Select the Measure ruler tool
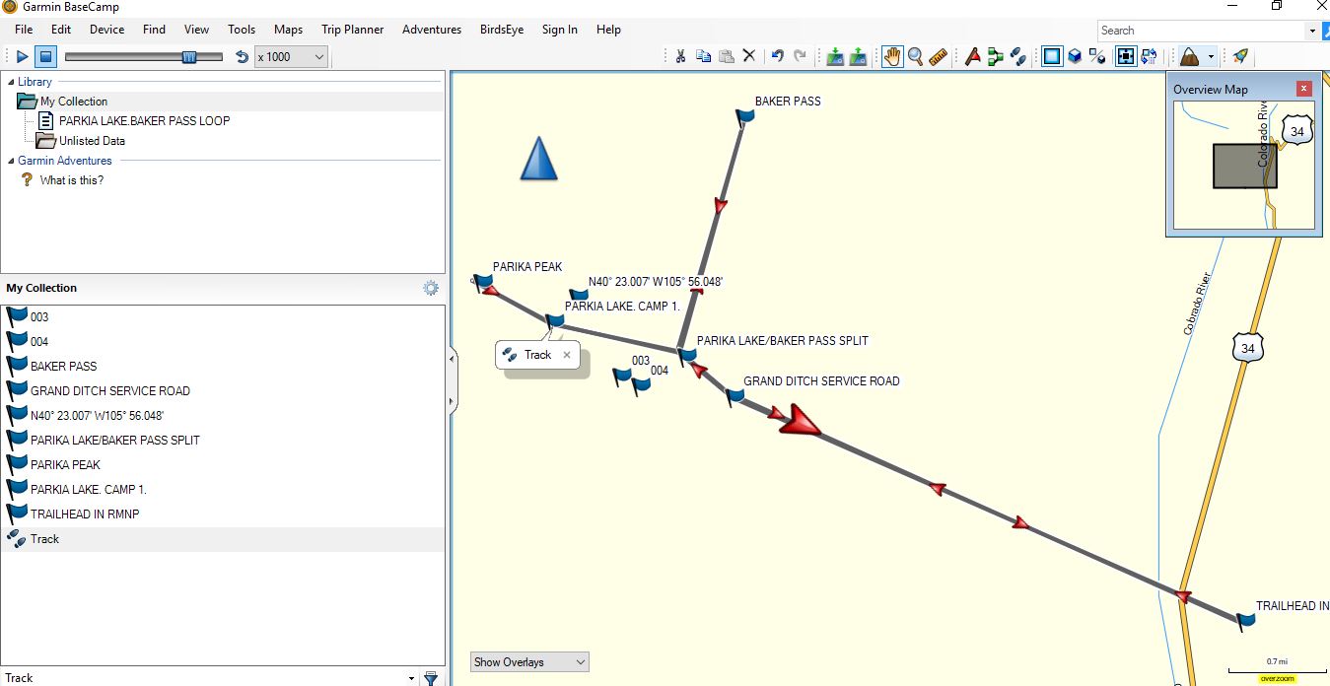The height and width of the screenshot is (686, 1330). pos(938,57)
